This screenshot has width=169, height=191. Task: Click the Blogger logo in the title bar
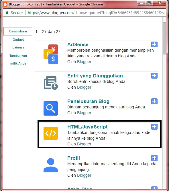tap(5, 4)
